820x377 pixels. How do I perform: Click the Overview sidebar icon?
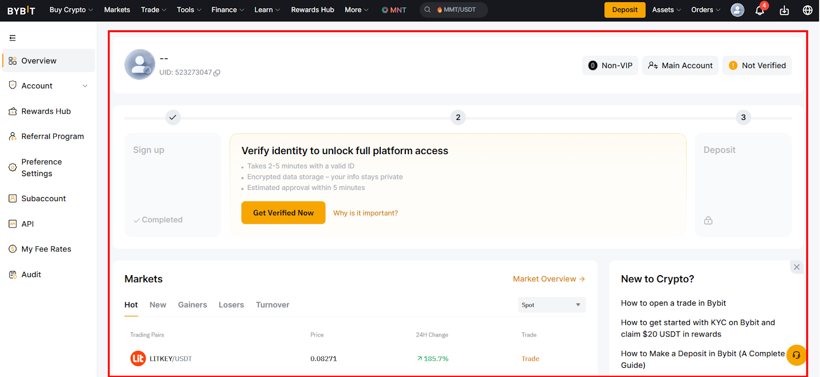(x=13, y=61)
